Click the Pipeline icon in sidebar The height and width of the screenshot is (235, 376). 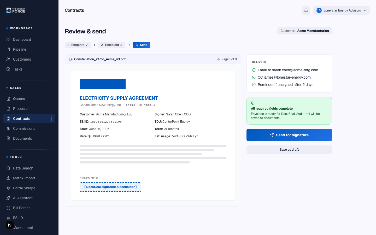(8, 49)
